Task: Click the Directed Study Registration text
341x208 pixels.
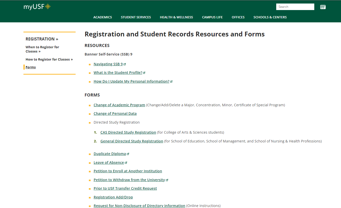Action: coord(116,122)
